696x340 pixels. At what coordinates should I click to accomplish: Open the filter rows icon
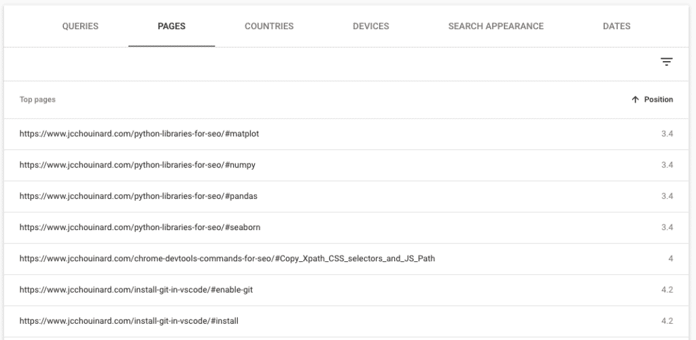coord(666,62)
